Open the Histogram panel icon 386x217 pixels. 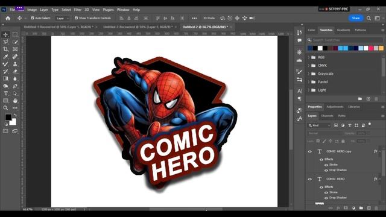(299, 60)
